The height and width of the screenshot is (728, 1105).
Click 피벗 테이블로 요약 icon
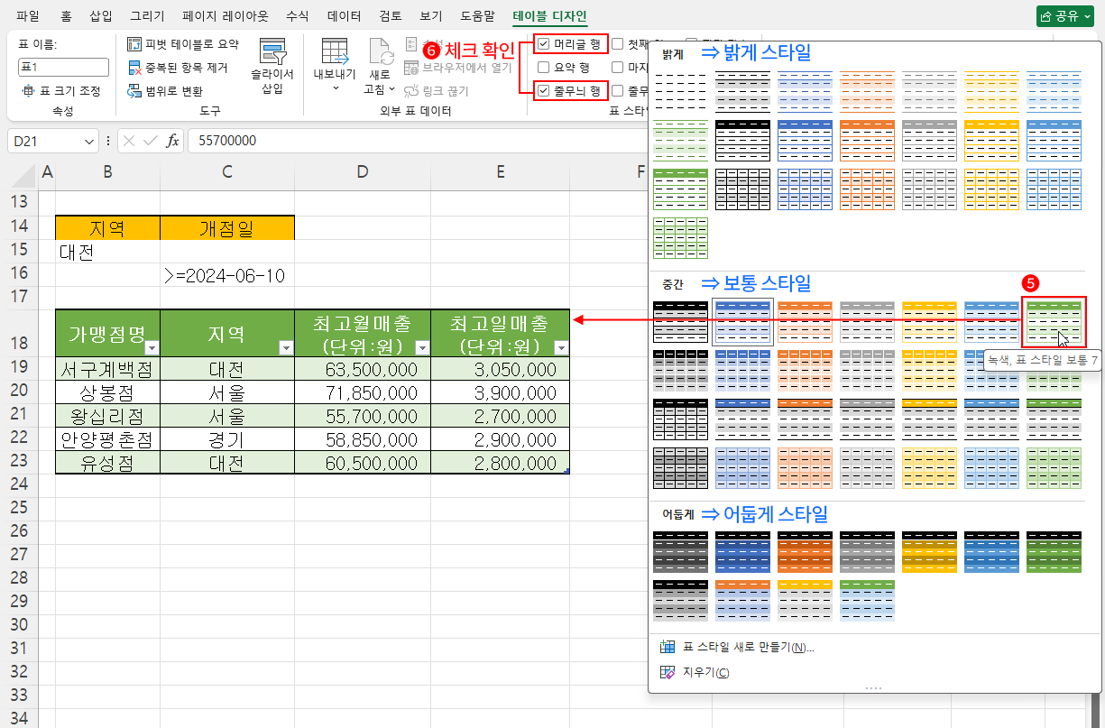(x=134, y=44)
